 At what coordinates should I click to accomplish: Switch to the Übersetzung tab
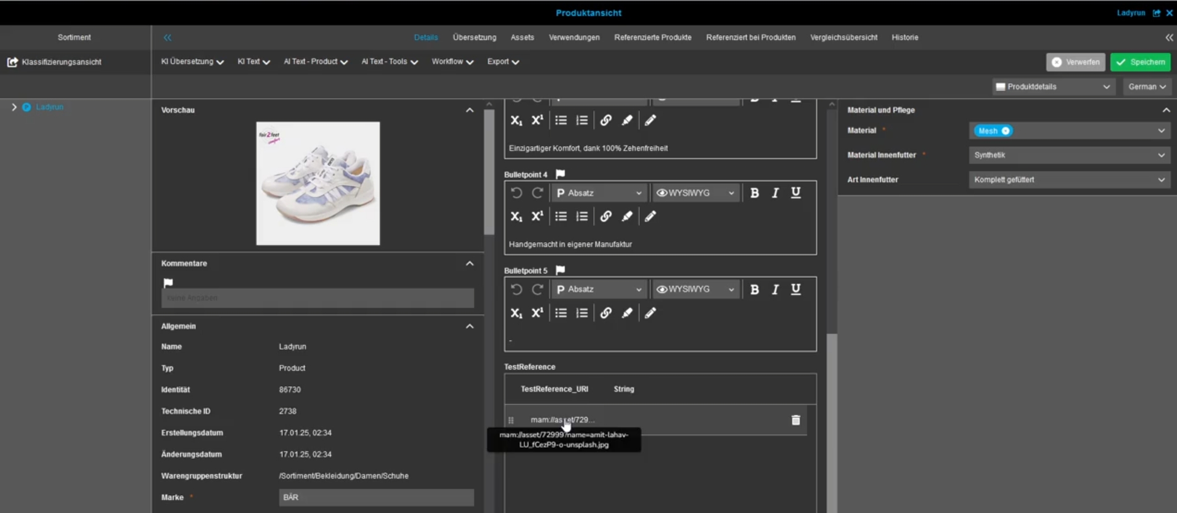[x=474, y=38]
